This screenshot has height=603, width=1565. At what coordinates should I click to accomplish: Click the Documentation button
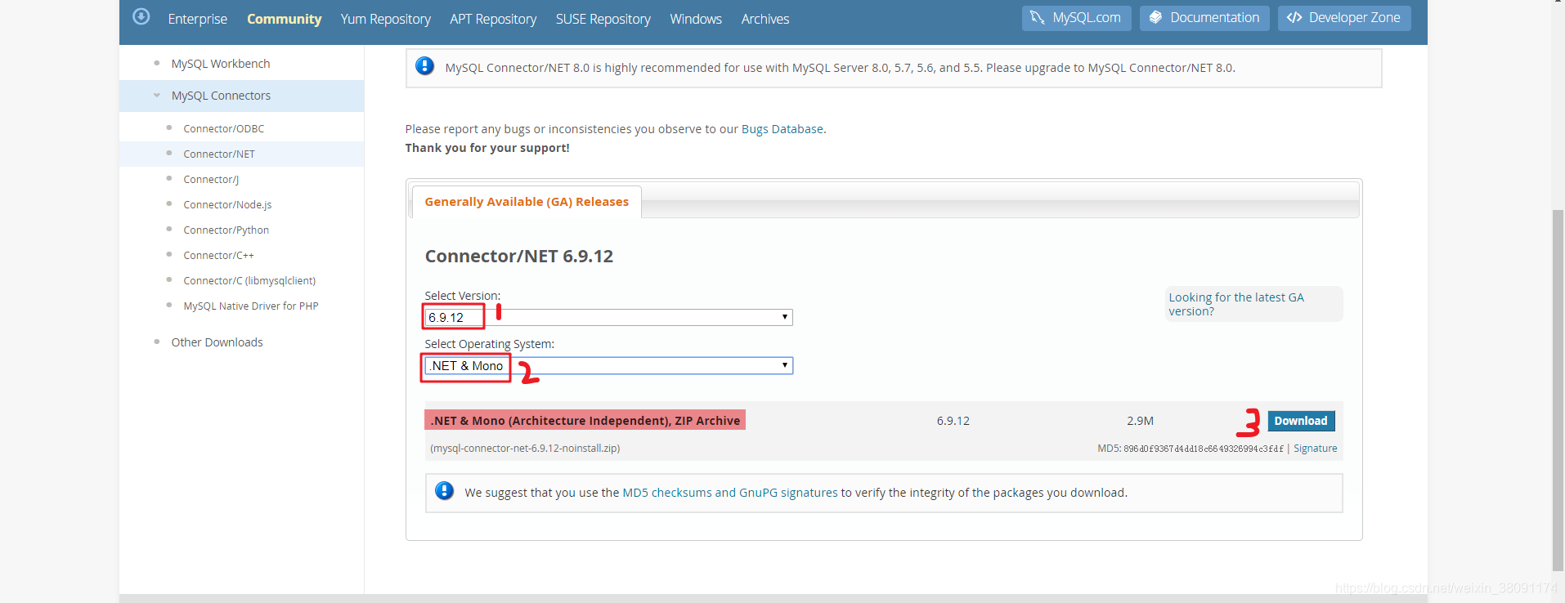(1204, 18)
